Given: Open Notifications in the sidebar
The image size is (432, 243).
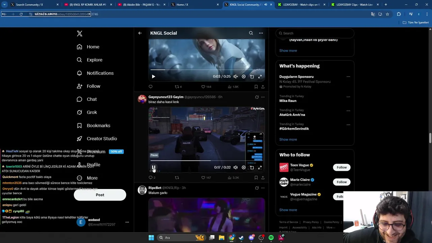Looking at the screenshot, I should click(95, 73).
